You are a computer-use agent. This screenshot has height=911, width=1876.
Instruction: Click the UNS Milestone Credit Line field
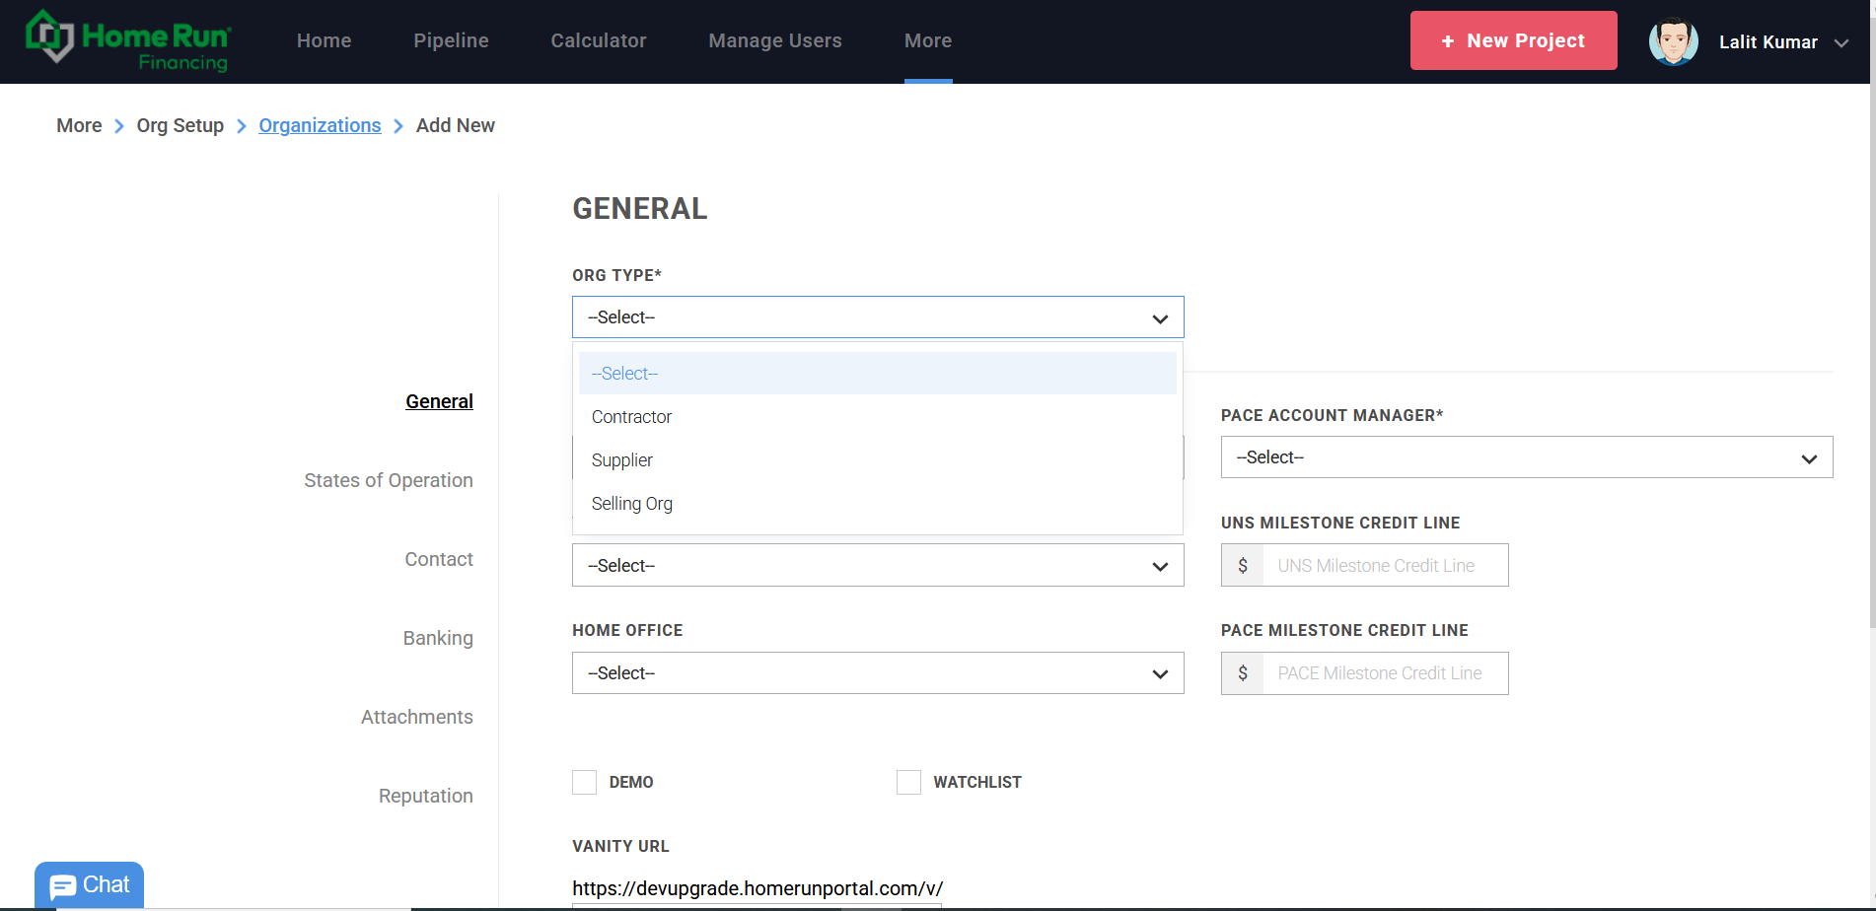tap(1384, 566)
